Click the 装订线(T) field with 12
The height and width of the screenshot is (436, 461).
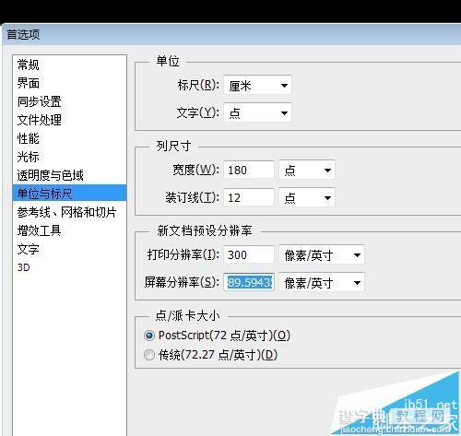(x=249, y=197)
